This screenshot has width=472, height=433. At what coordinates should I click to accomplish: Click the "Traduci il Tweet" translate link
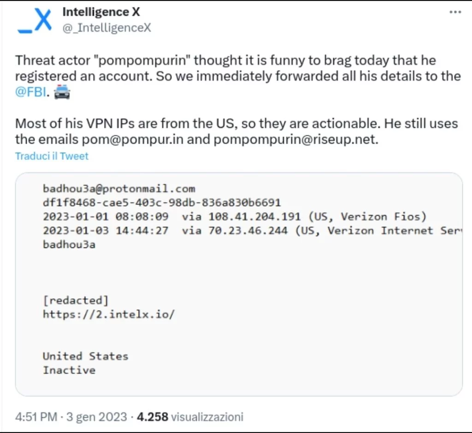coord(52,156)
